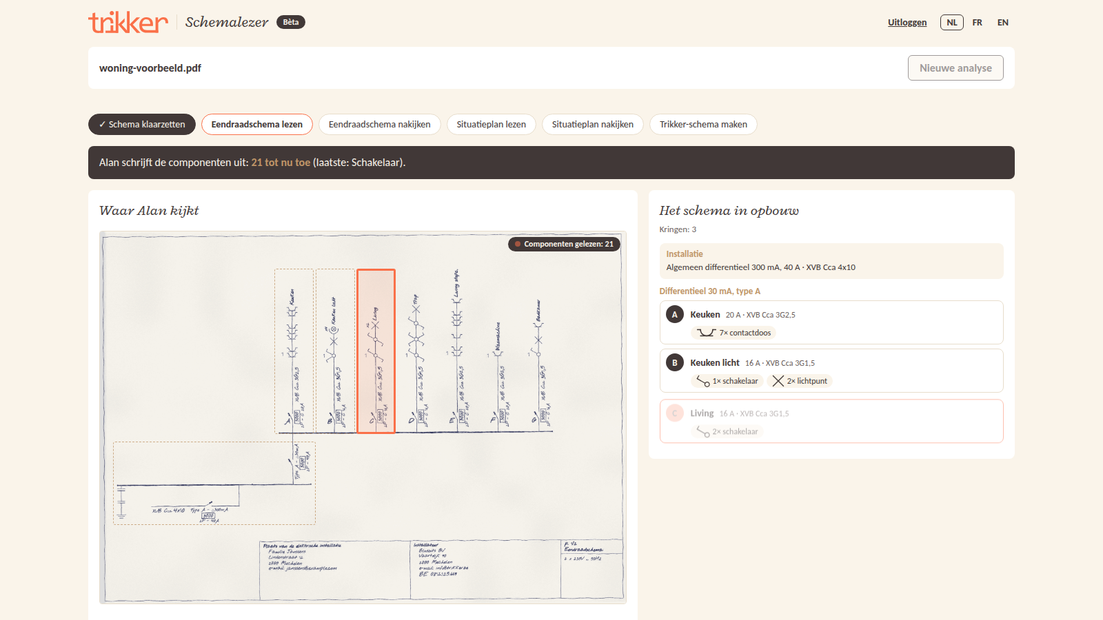
Task: Click the Uitloggen link
Action: pyautogui.click(x=907, y=23)
